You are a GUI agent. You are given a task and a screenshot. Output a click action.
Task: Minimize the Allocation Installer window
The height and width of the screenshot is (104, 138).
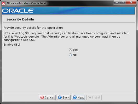click(117, 2)
